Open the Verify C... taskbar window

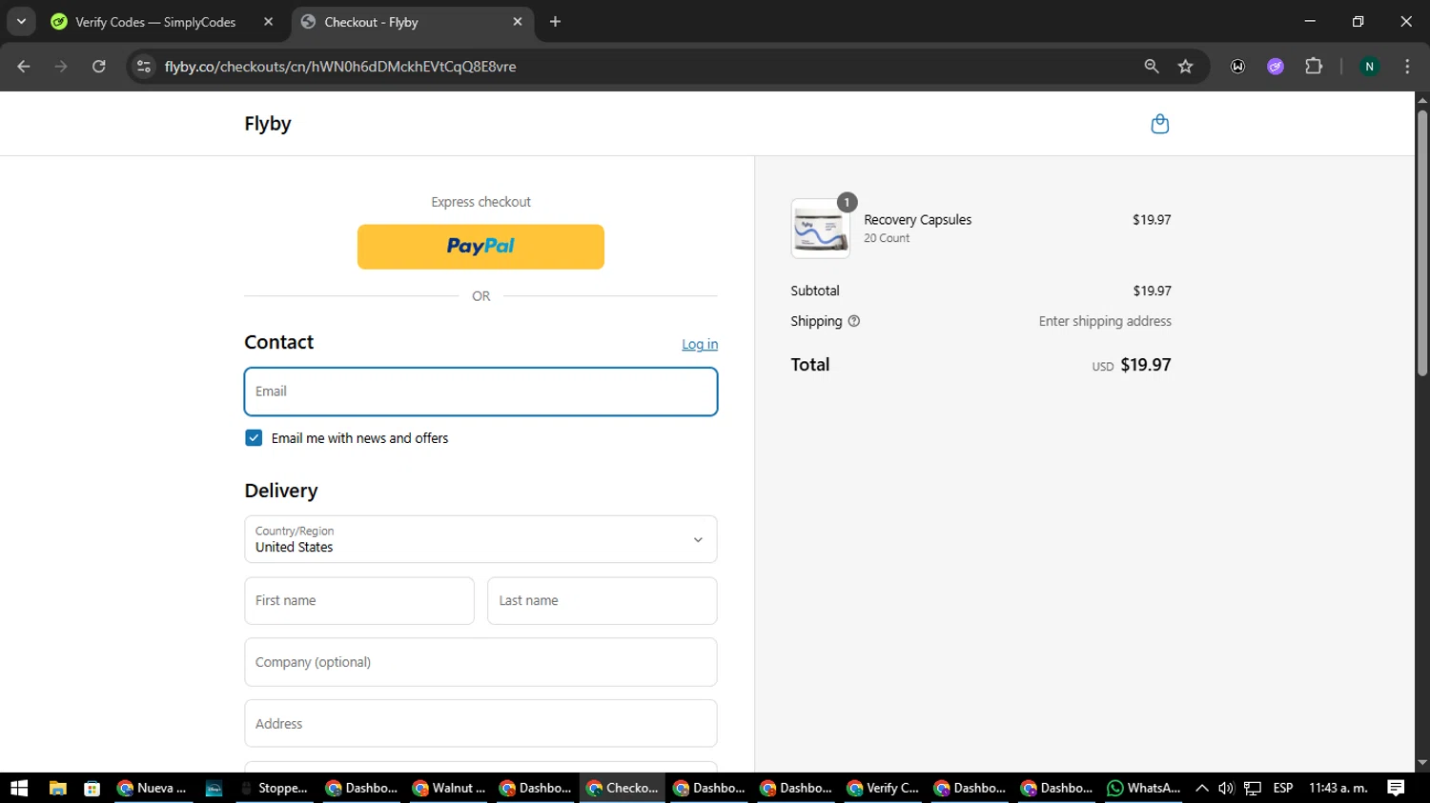click(x=884, y=788)
